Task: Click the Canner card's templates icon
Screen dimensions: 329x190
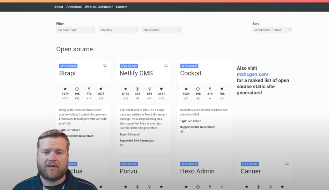Action: click(x=287, y=163)
